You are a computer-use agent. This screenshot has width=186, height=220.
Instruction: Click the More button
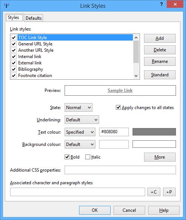tap(160, 157)
